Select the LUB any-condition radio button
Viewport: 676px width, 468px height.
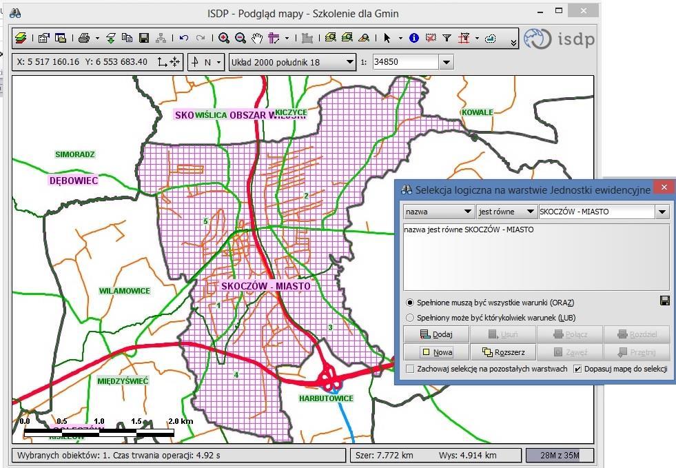pyautogui.click(x=410, y=318)
